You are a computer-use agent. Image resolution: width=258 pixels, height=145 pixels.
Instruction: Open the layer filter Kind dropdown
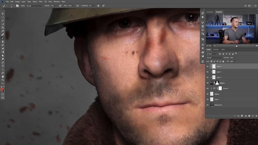(x=212, y=54)
